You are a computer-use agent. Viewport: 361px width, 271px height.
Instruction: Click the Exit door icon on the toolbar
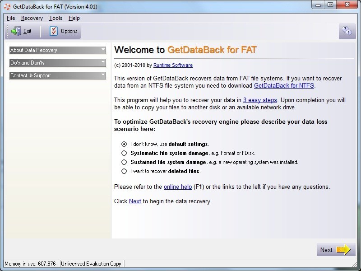[15, 31]
